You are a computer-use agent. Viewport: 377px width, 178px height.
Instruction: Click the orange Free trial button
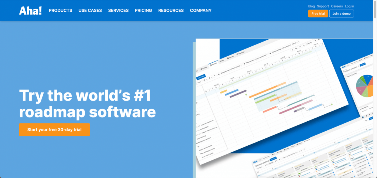click(318, 13)
